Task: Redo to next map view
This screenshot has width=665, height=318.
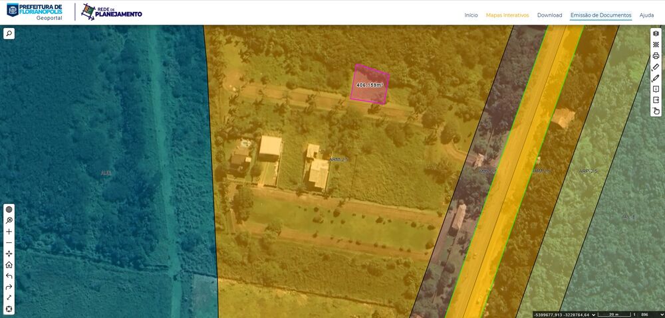Action: 9,287
